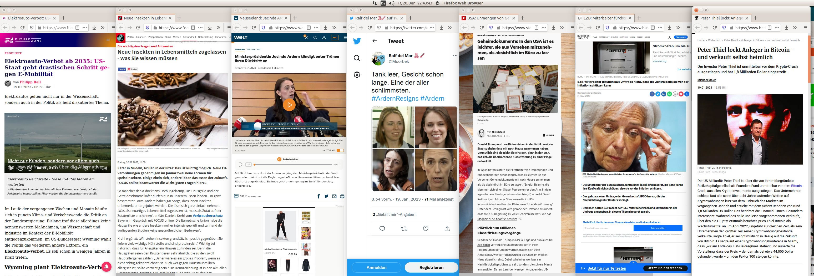814x276 pixels.
Task: Change the 1.0x audio playback speed
Action: pyautogui.click(x=249, y=165)
